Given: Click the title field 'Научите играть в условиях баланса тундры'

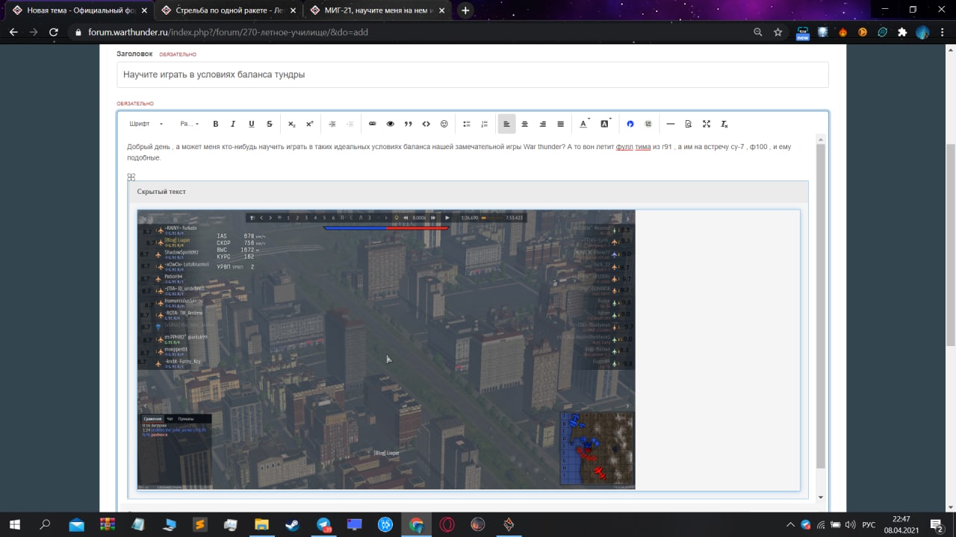Looking at the screenshot, I should (472, 75).
